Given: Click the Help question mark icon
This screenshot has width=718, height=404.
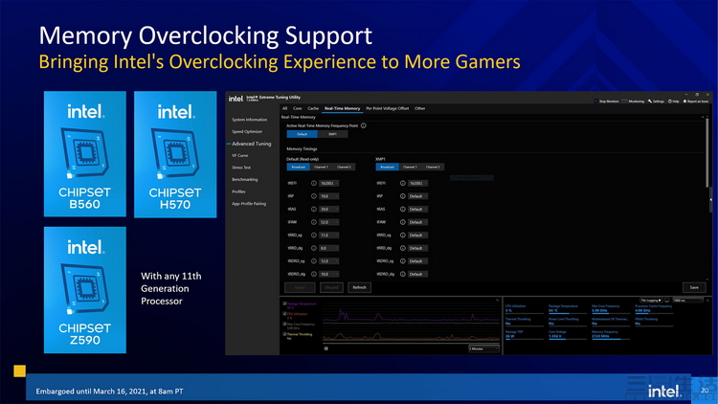Looking at the screenshot, I should [671, 101].
